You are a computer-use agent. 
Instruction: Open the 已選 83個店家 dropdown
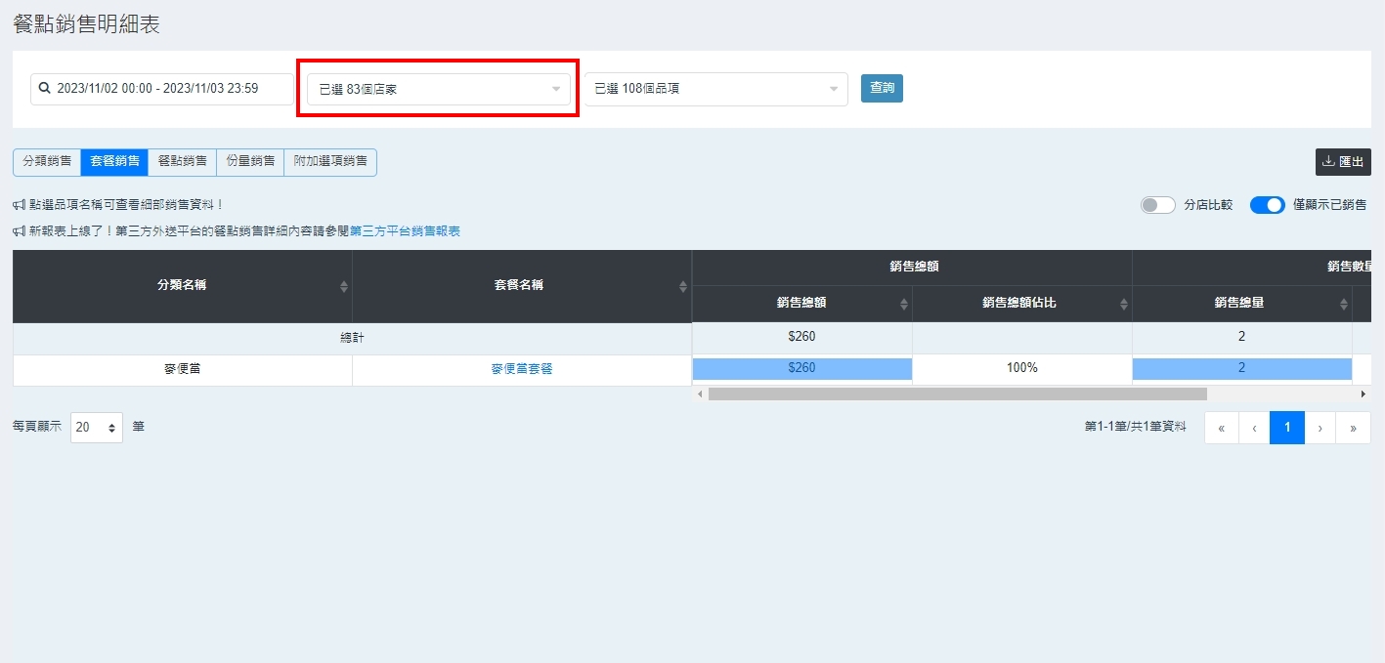[x=438, y=89]
